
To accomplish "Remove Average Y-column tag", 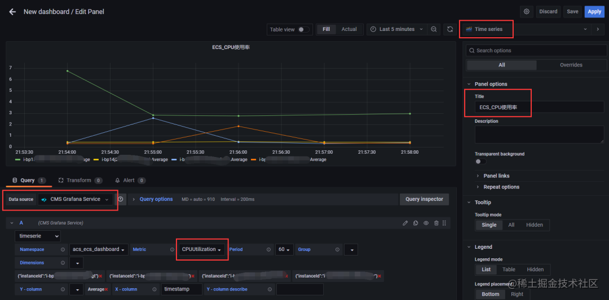I will [105, 289].
